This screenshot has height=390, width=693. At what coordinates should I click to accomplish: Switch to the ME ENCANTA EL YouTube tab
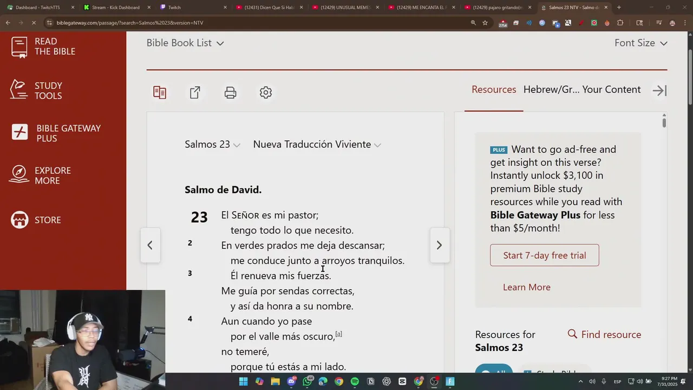[421, 8]
